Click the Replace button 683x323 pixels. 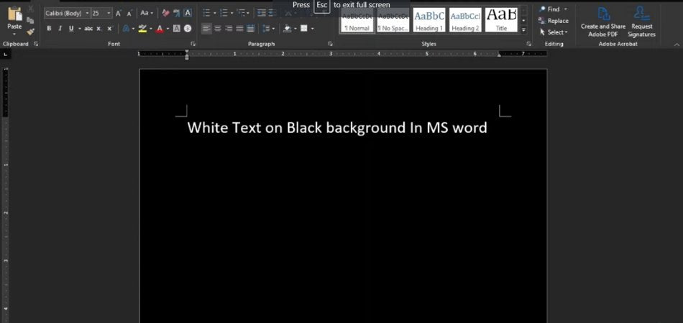[x=554, y=20]
